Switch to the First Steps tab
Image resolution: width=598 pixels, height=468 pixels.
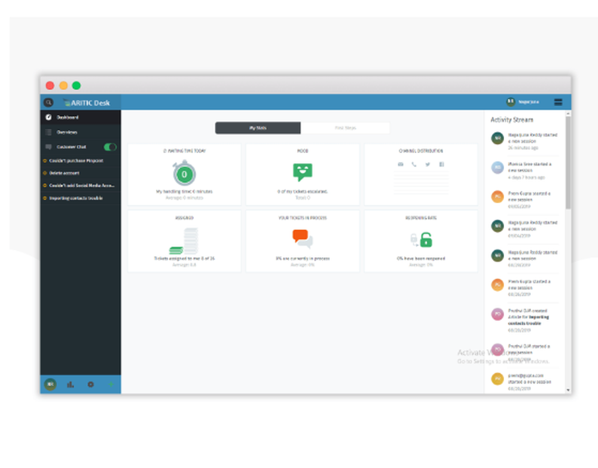click(x=347, y=128)
